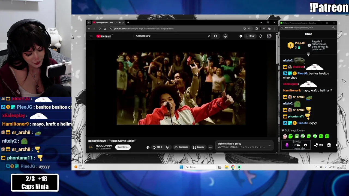Open the 7TV emote icon in chat input
Viewport: 349px width, 196px height.
298,145
